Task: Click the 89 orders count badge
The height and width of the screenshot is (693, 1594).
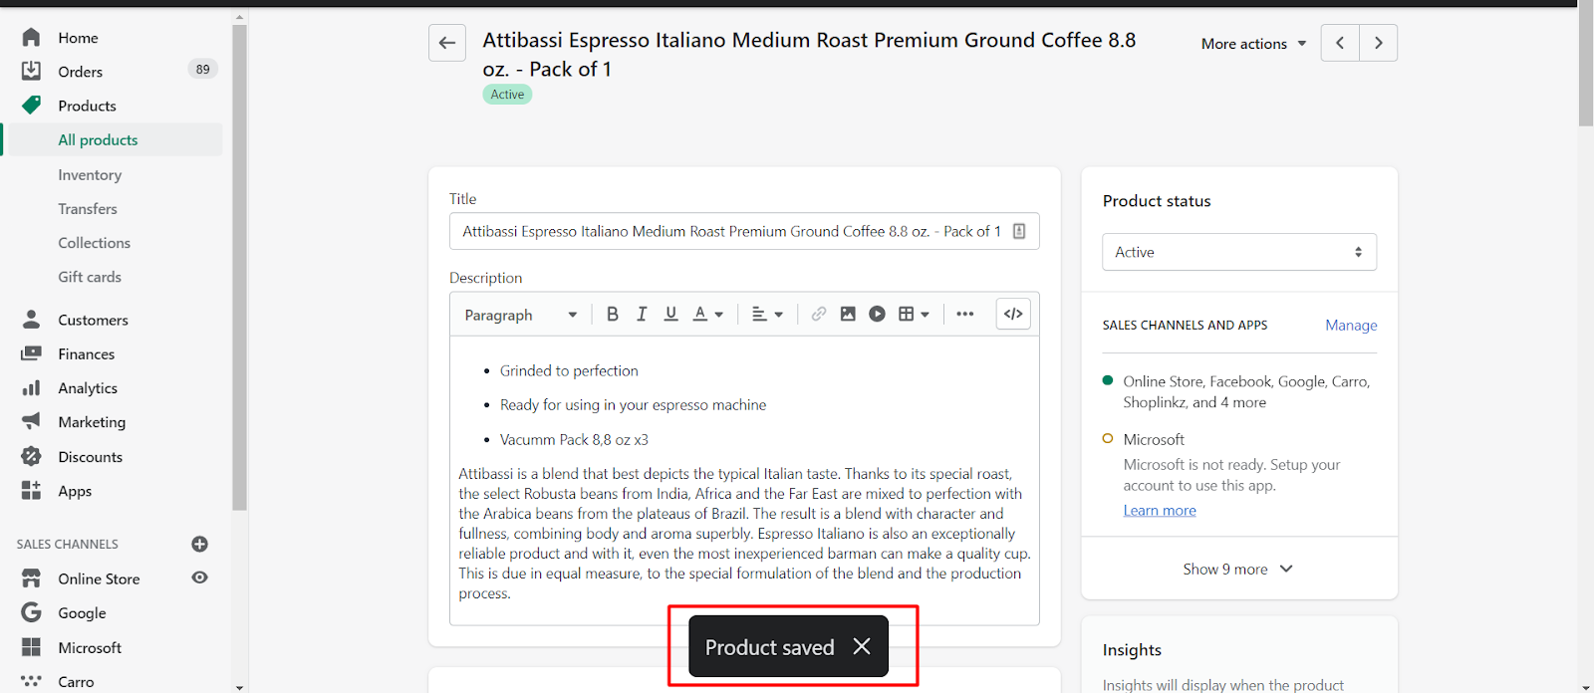Action: 202,69
